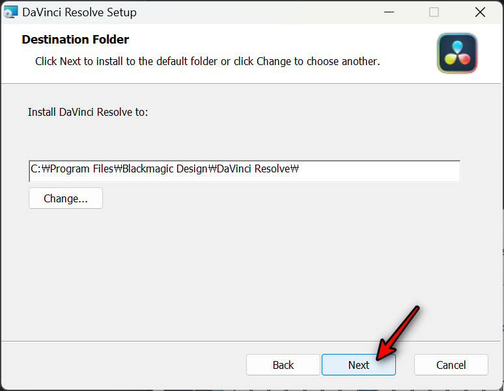
Task: Click the 'Click Next to install' instruction text
Action: tap(207, 61)
